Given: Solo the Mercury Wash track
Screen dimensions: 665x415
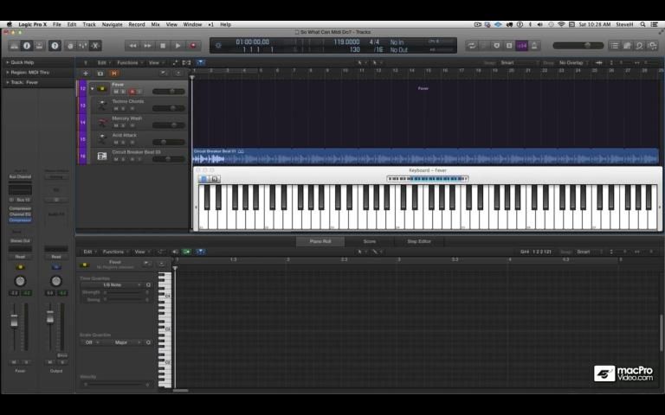Looking at the screenshot, I should [123, 125].
